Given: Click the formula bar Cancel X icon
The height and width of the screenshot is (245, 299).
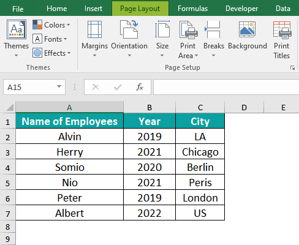Looking at the screenshot, I should point(96,87).
